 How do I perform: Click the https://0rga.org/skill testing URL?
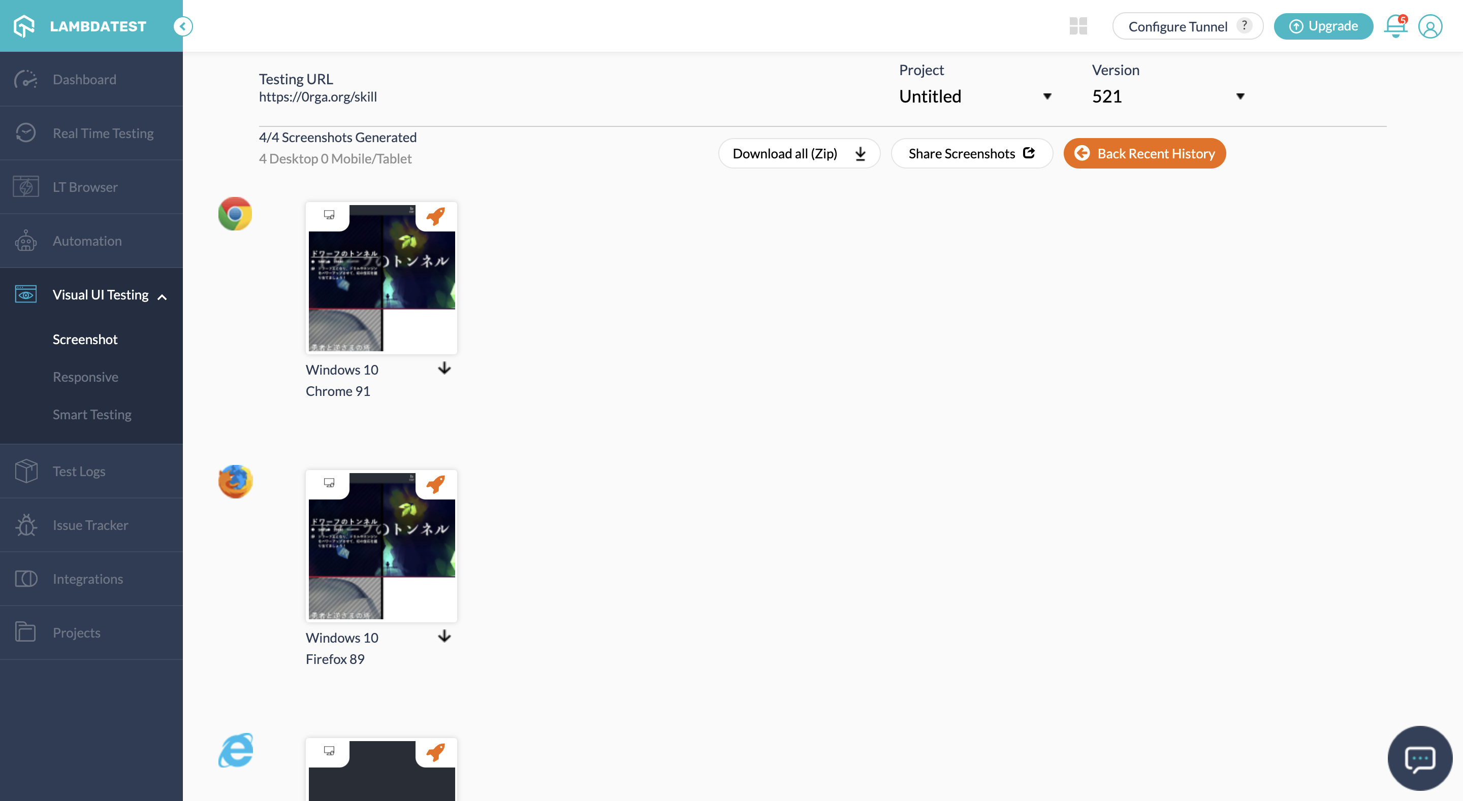(x=317, y=96)
